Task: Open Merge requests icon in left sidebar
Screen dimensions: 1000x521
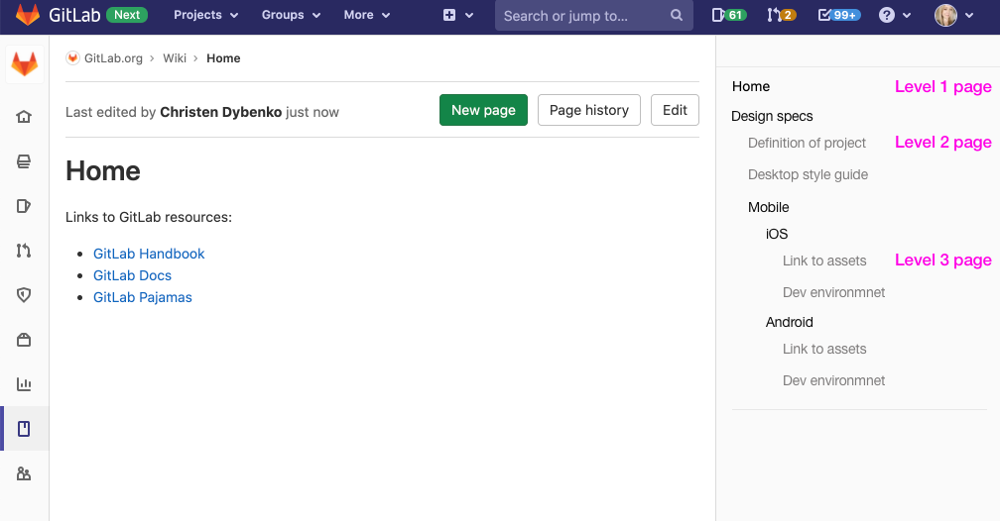Action: click(x=24, y=251)
